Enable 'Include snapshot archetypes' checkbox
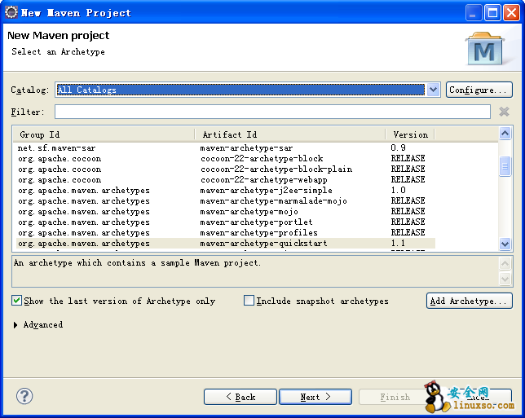The width and height of the screenshot is (525, 418). pyautogui.click(x=249, y=301)
